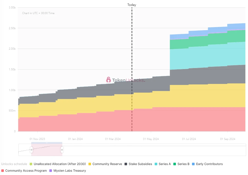The height and width of the screenshot is (175, 248).
Task: Click the Today dashed line marker label
Action: tap(132, 5)
